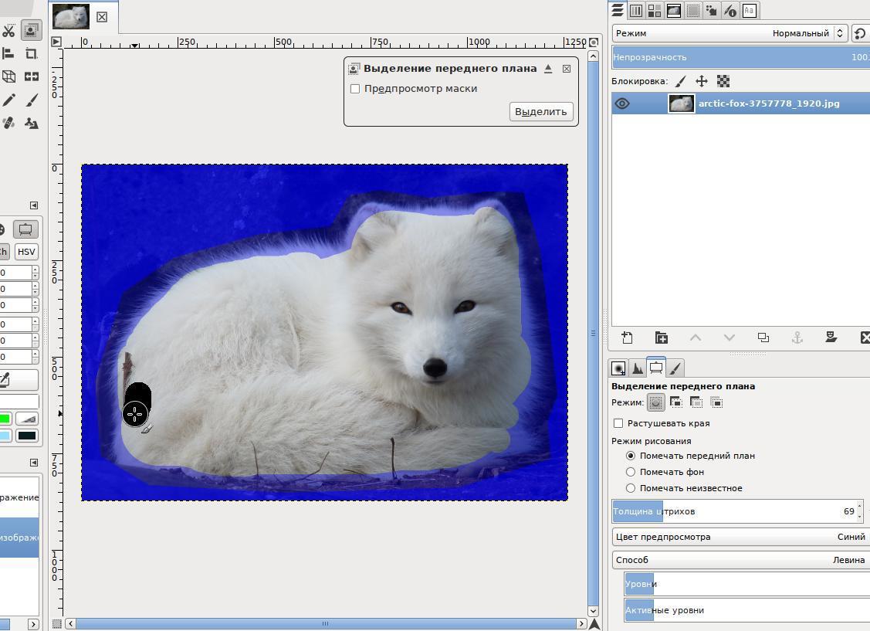Viewport: 870px width, 631px height.
Task: Lock alpha channel checkerboard icon
Action: [723, 81]
